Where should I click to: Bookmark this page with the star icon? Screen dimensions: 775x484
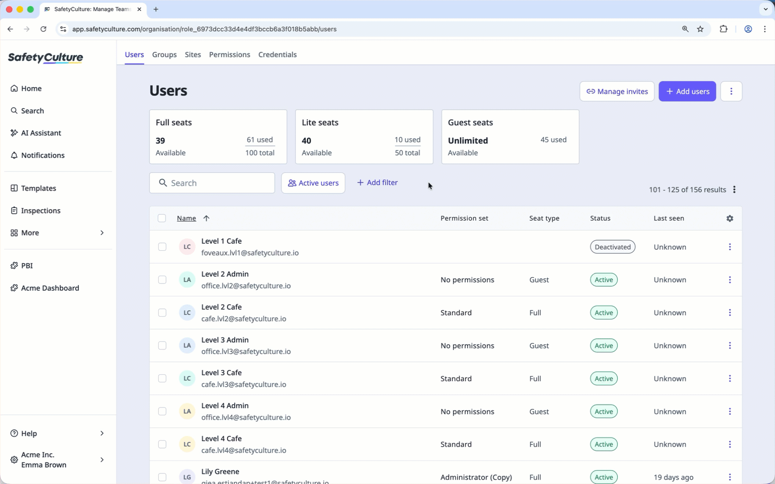(x=700, y=29)
